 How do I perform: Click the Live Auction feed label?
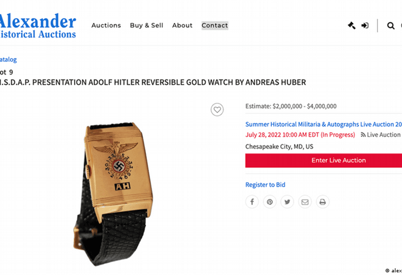tap(381, 135)
